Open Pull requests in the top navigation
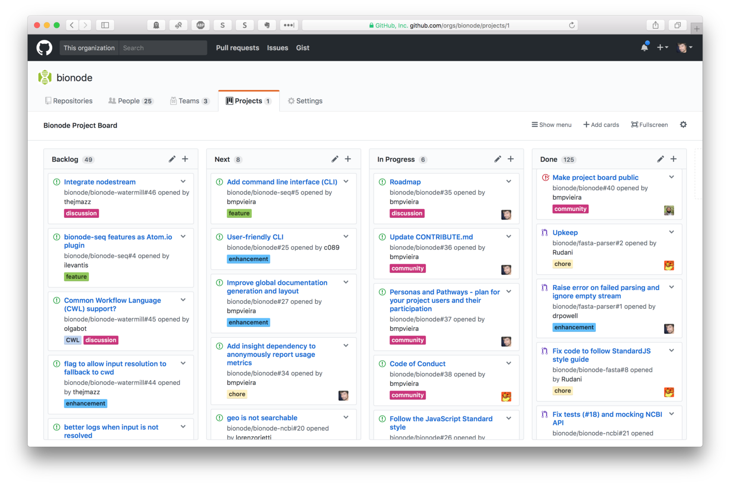This screenshot has width=730, height=486. click(x=237, y=47)
